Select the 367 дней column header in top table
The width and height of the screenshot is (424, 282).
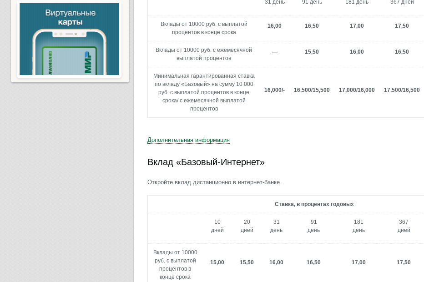402,2
